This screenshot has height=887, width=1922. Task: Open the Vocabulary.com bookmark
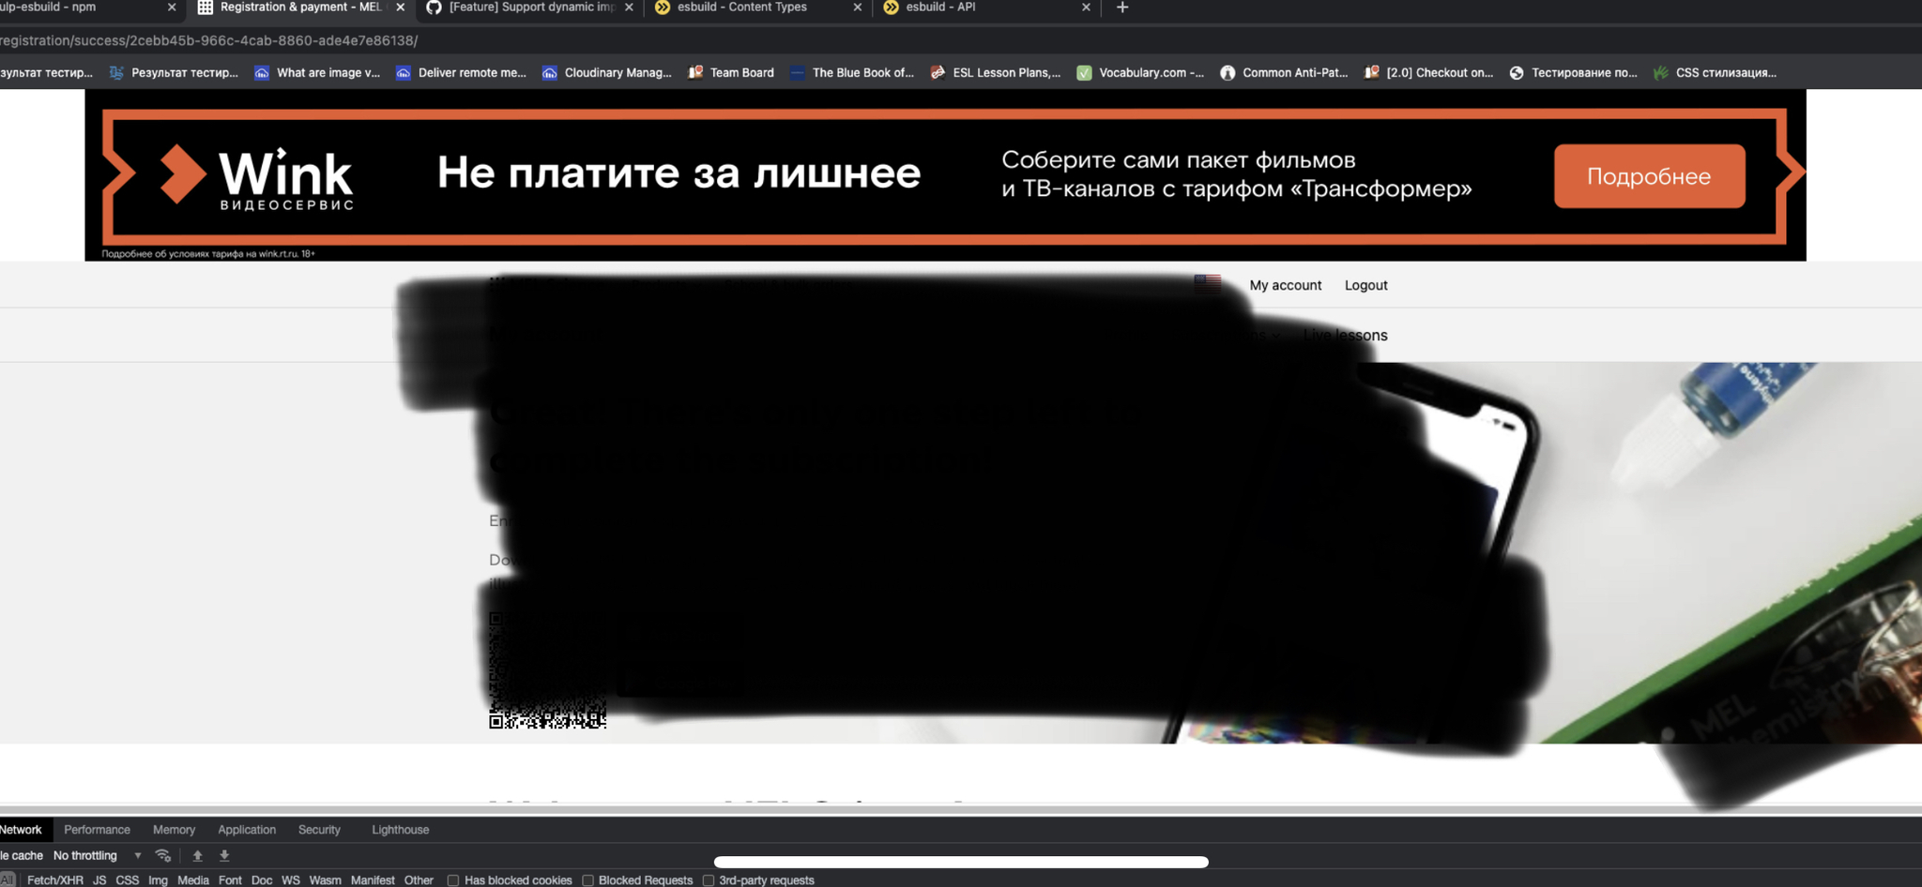[1140, 72]
